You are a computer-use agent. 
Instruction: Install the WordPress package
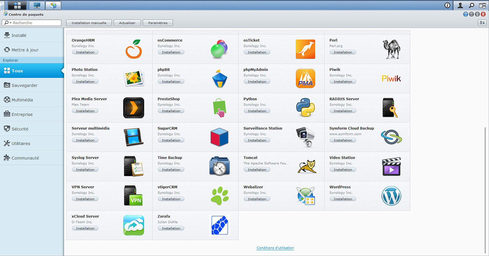click(343, 199)
